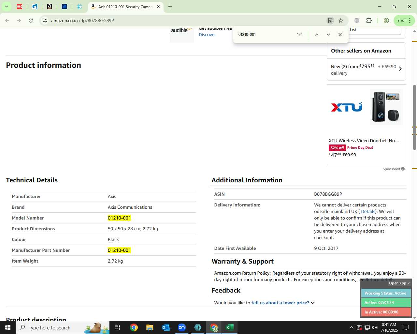This screenshot has width=417, height=334.
Task: Click the Working Status: Active indicator
Action: (386, 293)
